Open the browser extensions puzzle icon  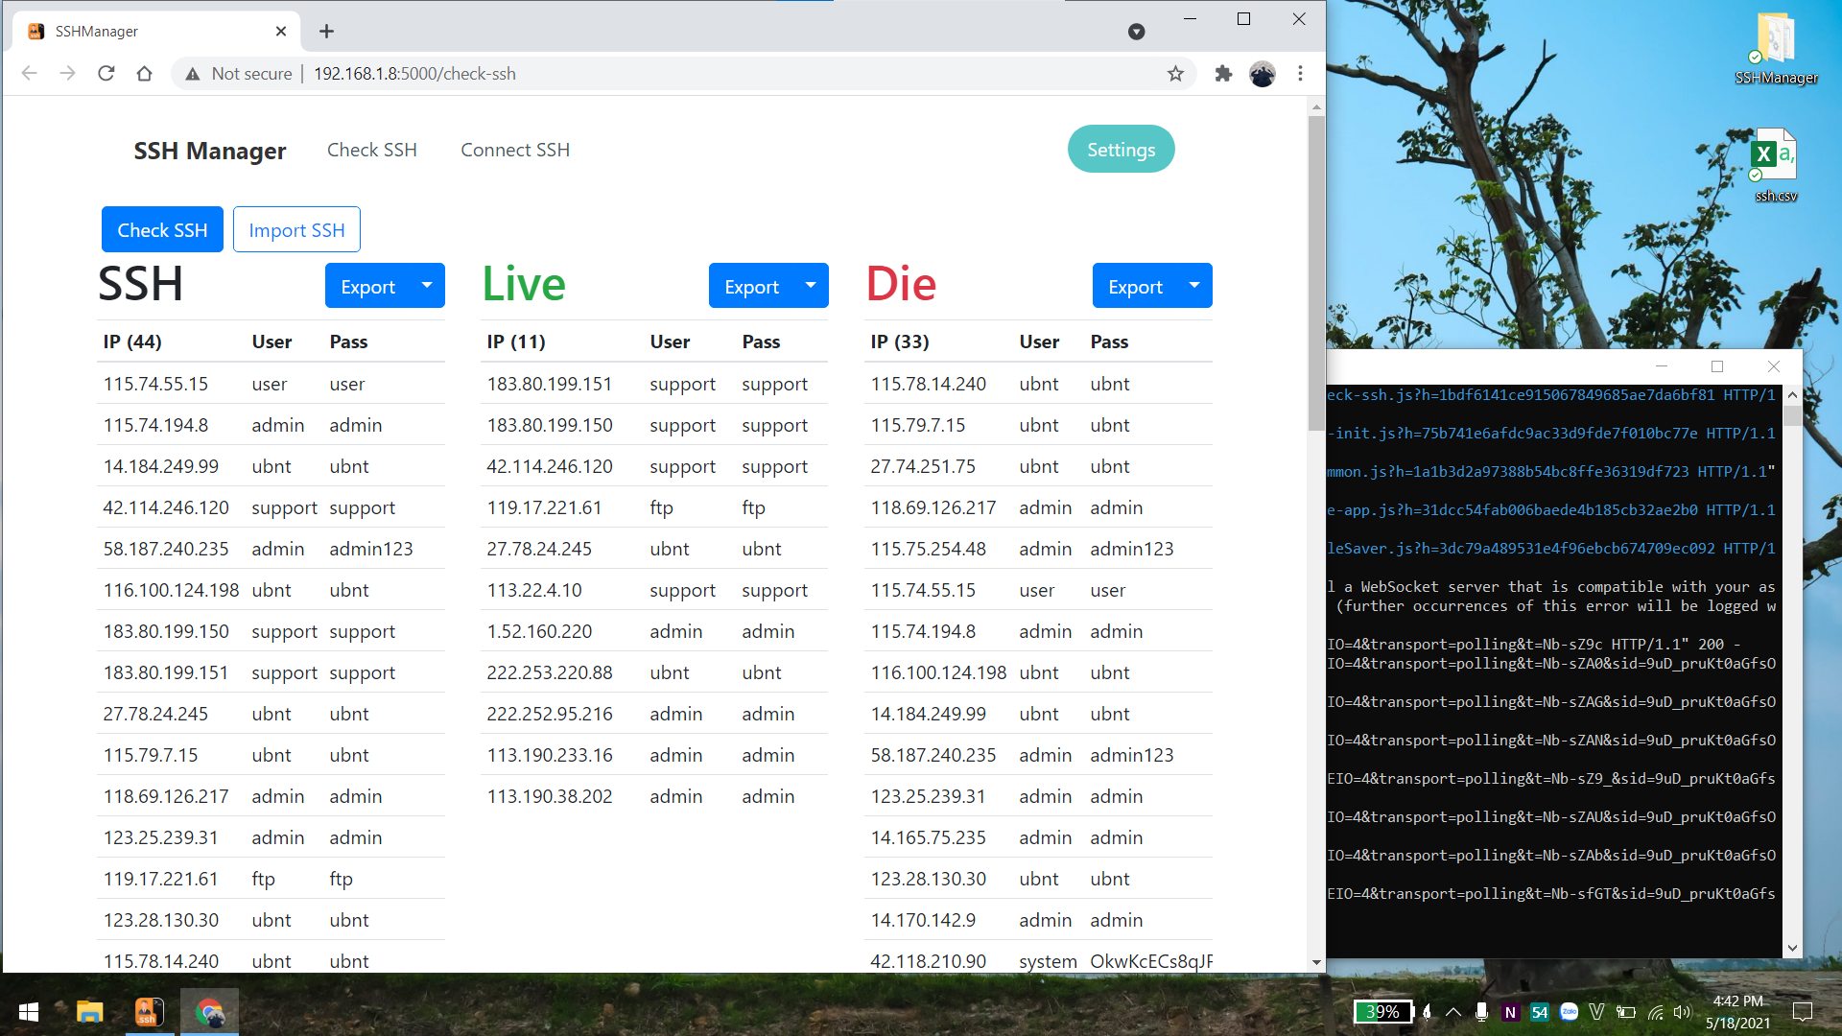point(1223,74)
